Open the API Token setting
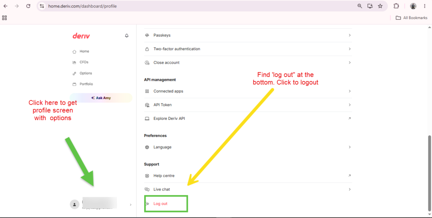432x218 pixels. click(x=248, y=105)
